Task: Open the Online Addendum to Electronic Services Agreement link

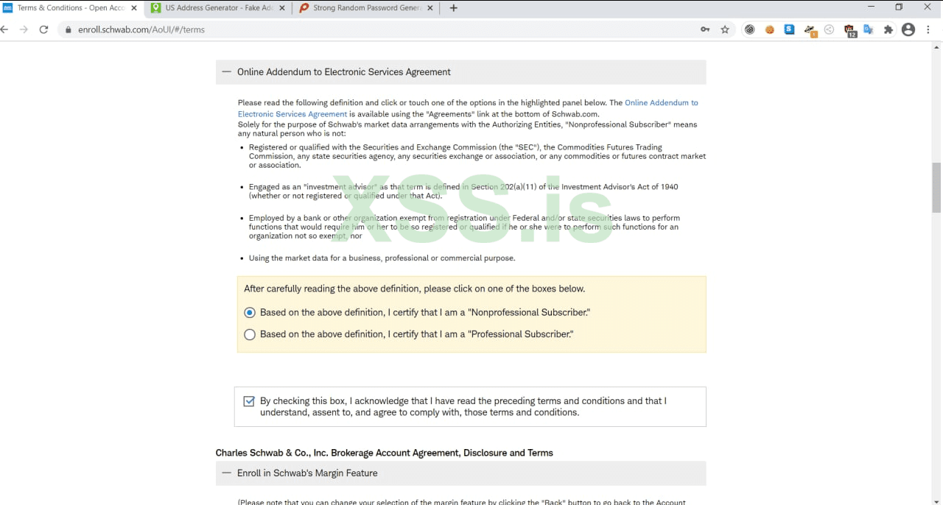Action: (468, 108)
